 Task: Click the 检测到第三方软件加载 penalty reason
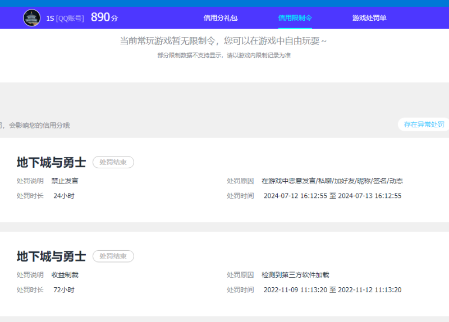tap(295, 275)
